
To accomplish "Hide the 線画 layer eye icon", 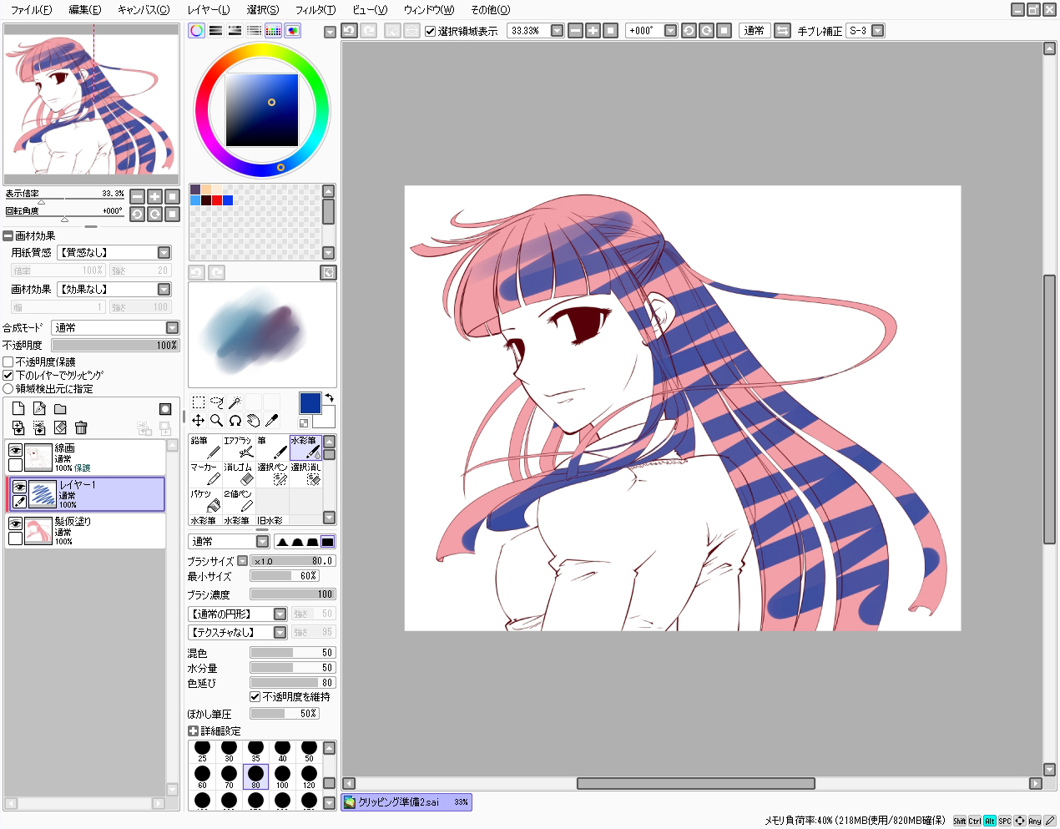I will click(15, 450).
